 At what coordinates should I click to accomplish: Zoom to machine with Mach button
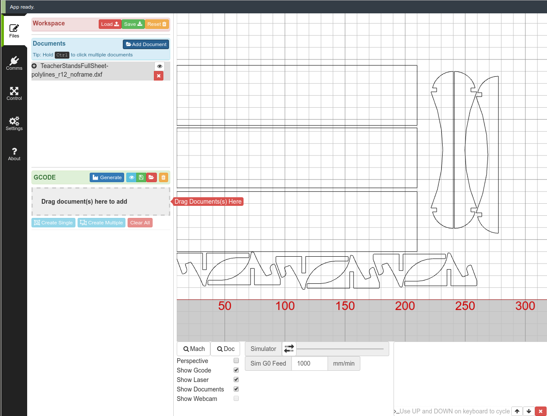tap(194, 349)
